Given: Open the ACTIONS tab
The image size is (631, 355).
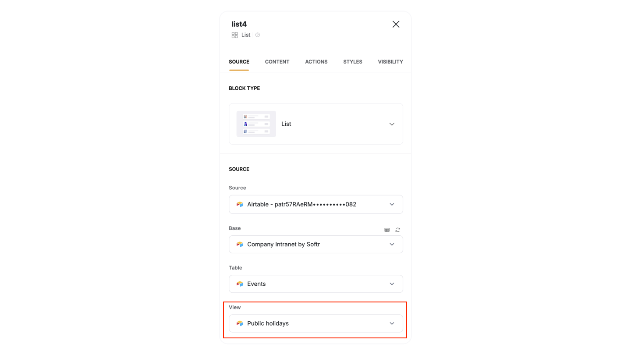Looking at the screenshot, I should tap(316, 62).
